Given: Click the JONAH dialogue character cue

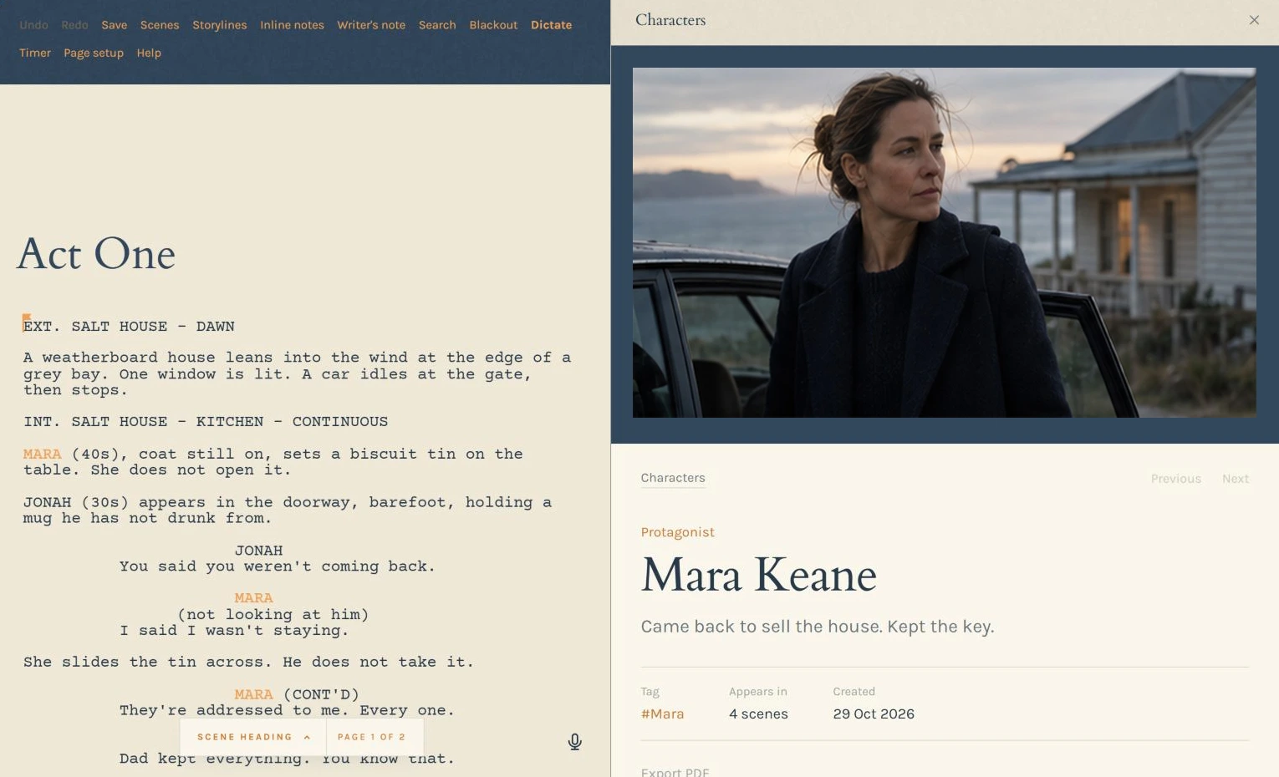Looking at the screenshot, I should click(x=258, y=551).
